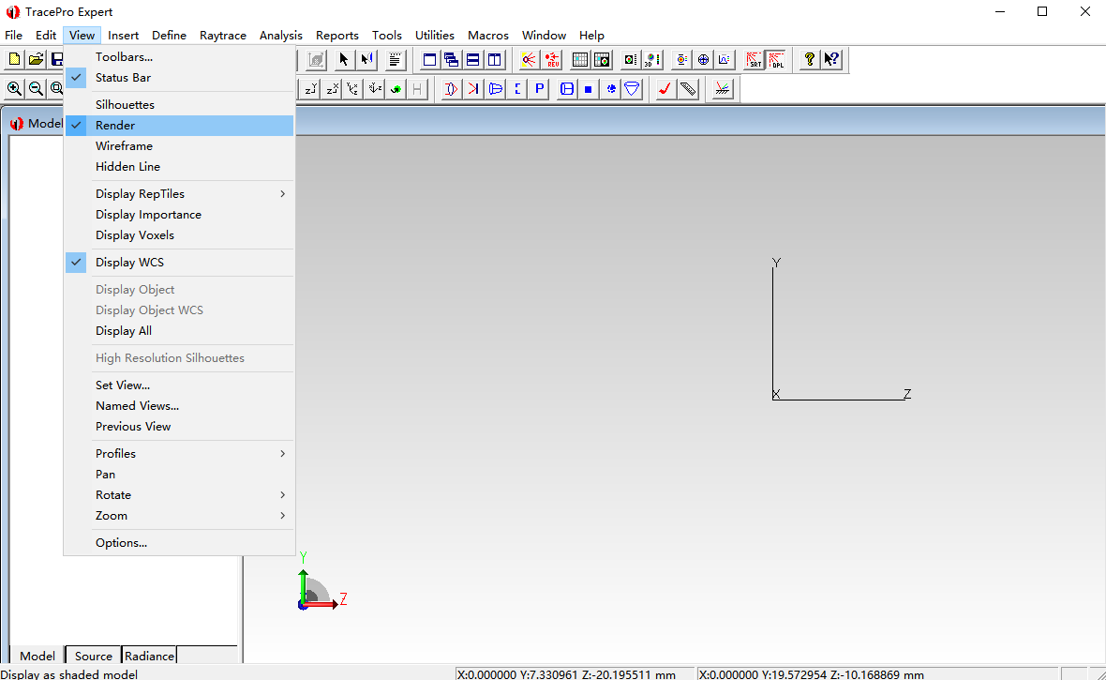
Task: Expand the Display RepTiles submenu
Action: pyautogui.click(x=179, y=193)
